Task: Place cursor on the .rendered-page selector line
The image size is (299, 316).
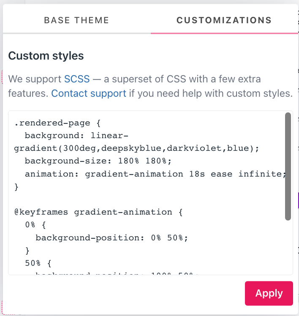Action: click(52, 123)
